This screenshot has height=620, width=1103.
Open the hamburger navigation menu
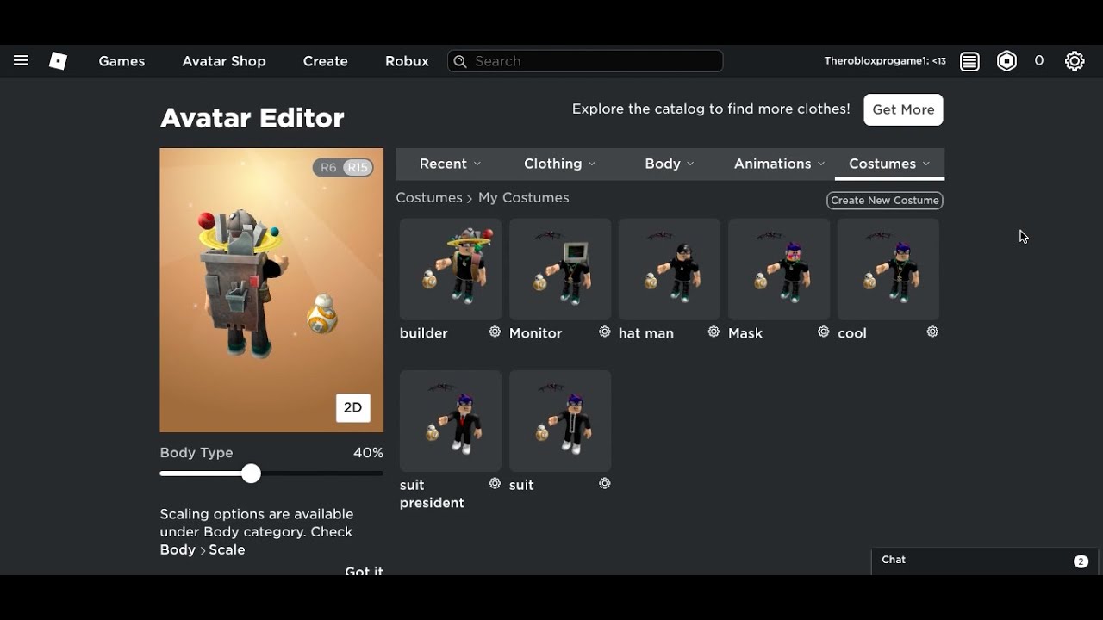pyautogui.click(x=21, y=61)
